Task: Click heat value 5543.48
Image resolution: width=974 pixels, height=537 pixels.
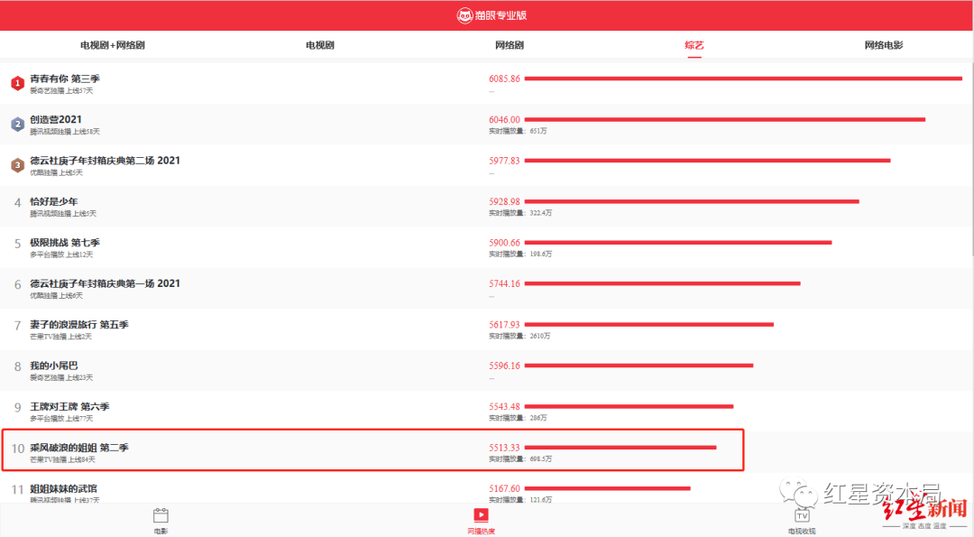Action: point(504,406)
